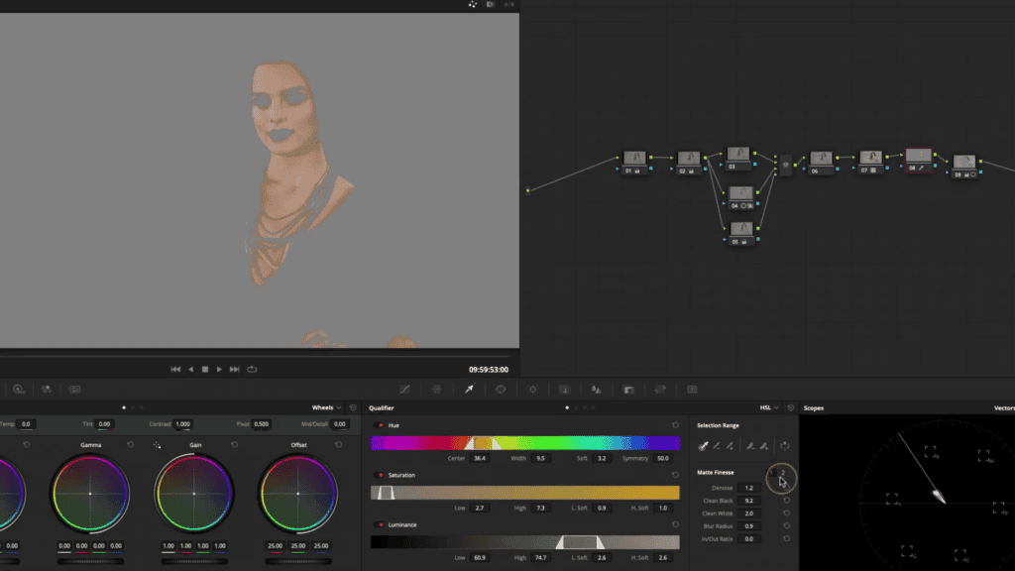Select the qualifier picker eyedropper tool
The width and height of the screenshot is (1015, 571).
703,445
